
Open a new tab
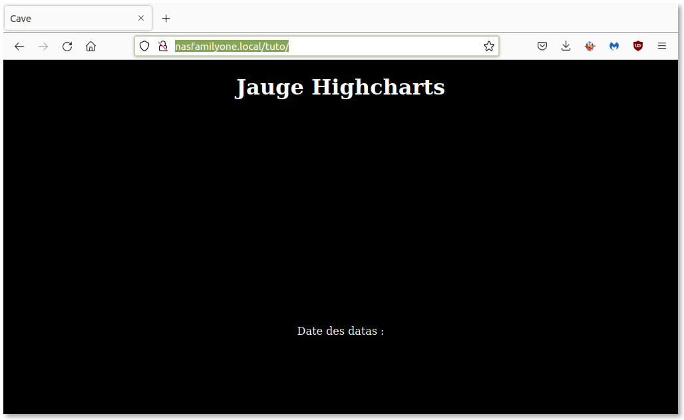(166, 19)
